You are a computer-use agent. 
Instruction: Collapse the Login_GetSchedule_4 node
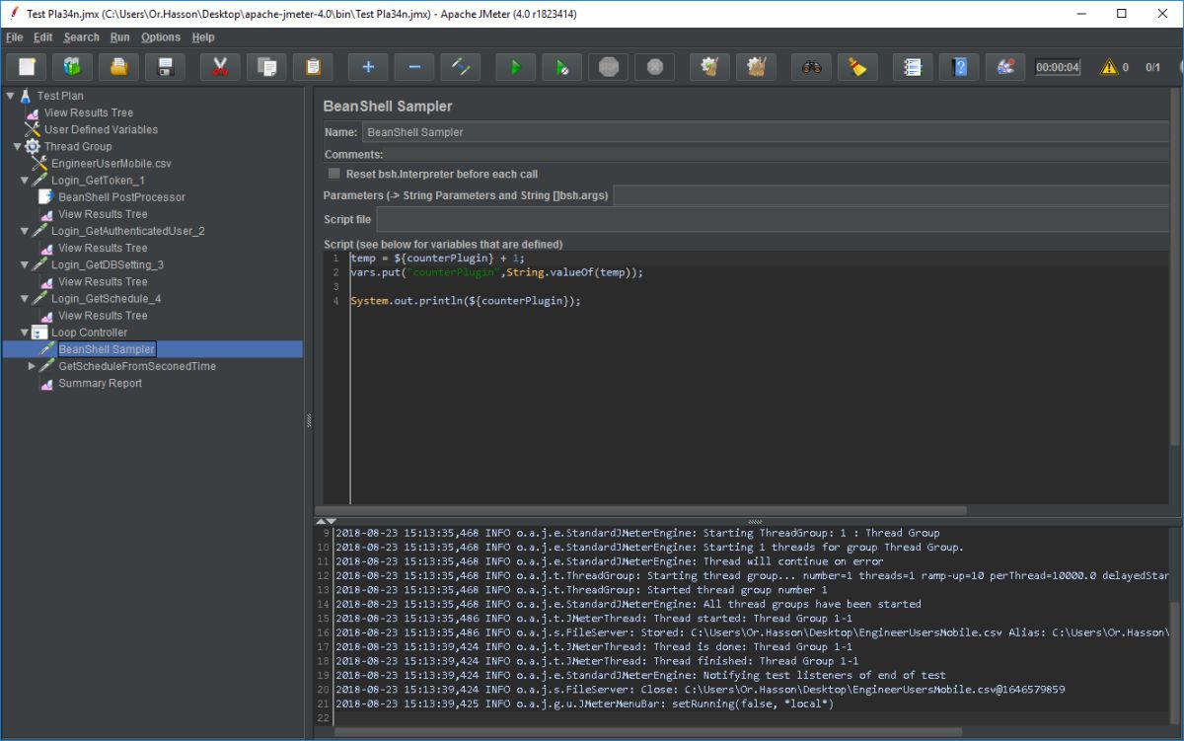25,298
